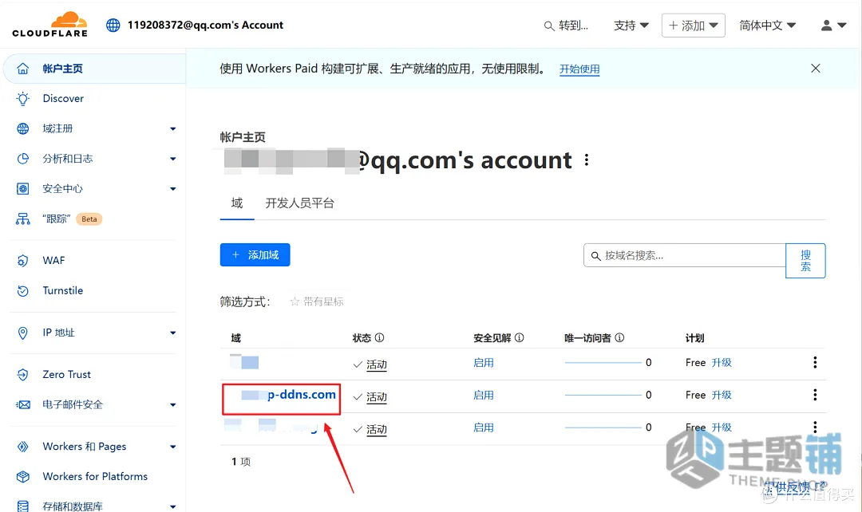Click the 1 项 count text
The image size is (862, 512).
point(241,462)
